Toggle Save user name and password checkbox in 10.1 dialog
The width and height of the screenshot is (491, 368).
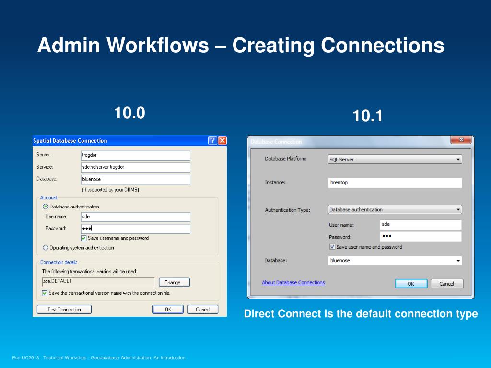point(332,247)
